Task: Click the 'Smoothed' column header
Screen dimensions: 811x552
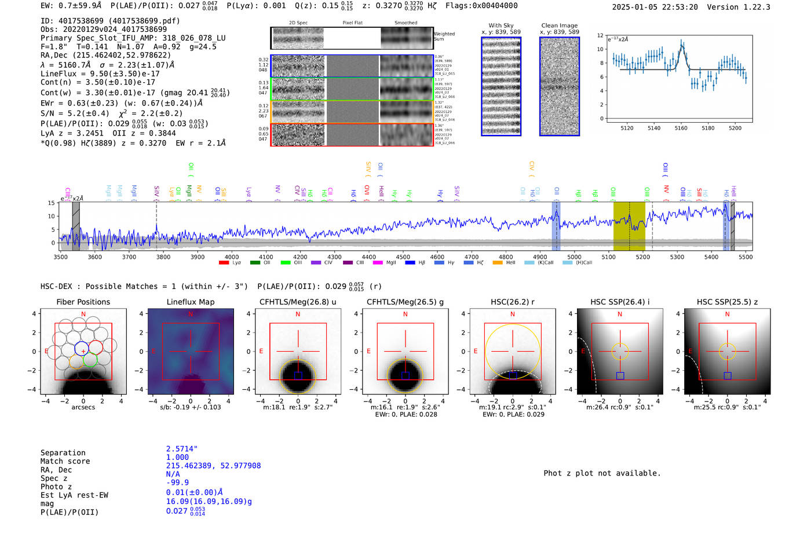Action: (x=405, y=23)
